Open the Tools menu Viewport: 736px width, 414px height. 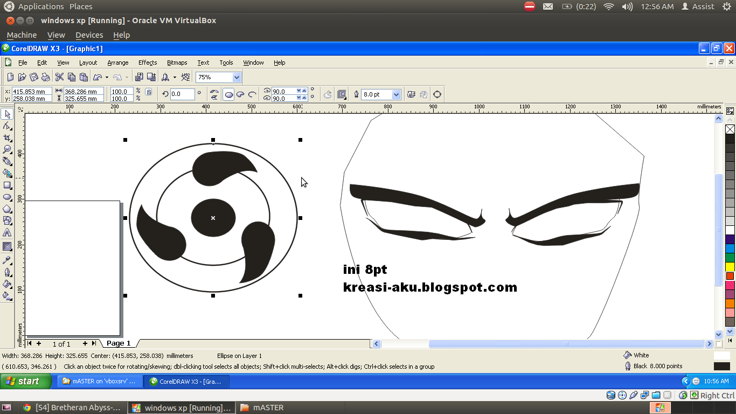pos(226,63)
